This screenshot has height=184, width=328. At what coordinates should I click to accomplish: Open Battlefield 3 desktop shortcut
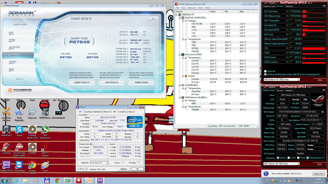(x=7, y=131)
